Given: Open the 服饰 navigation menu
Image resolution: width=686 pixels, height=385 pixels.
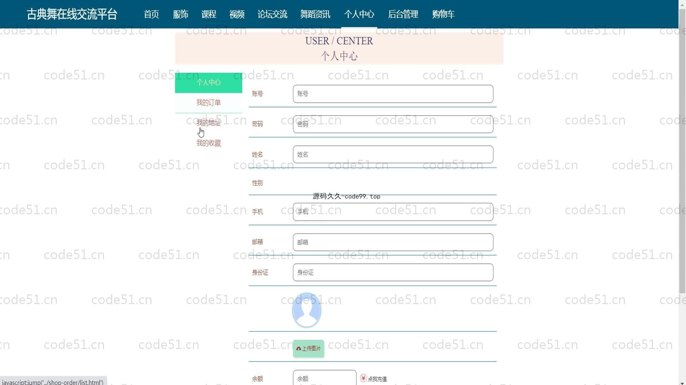Looking at the screenshot, I should tap(180, 14).
